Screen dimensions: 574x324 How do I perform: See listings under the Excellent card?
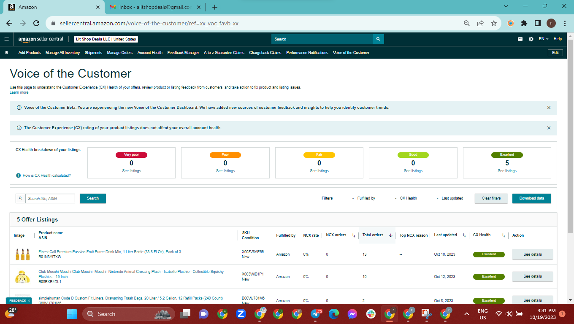pyautogui.click(x=507, y=171)
